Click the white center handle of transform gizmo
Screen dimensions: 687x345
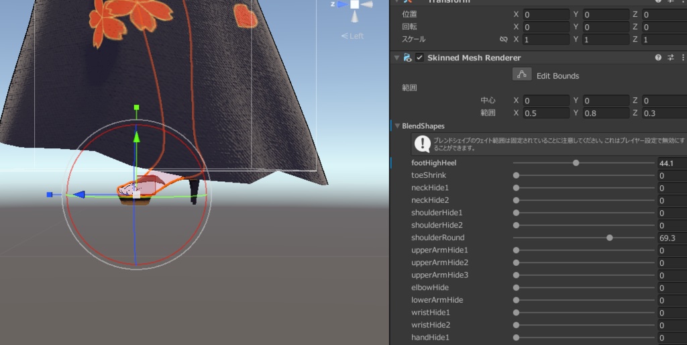[x=136, y=194]
